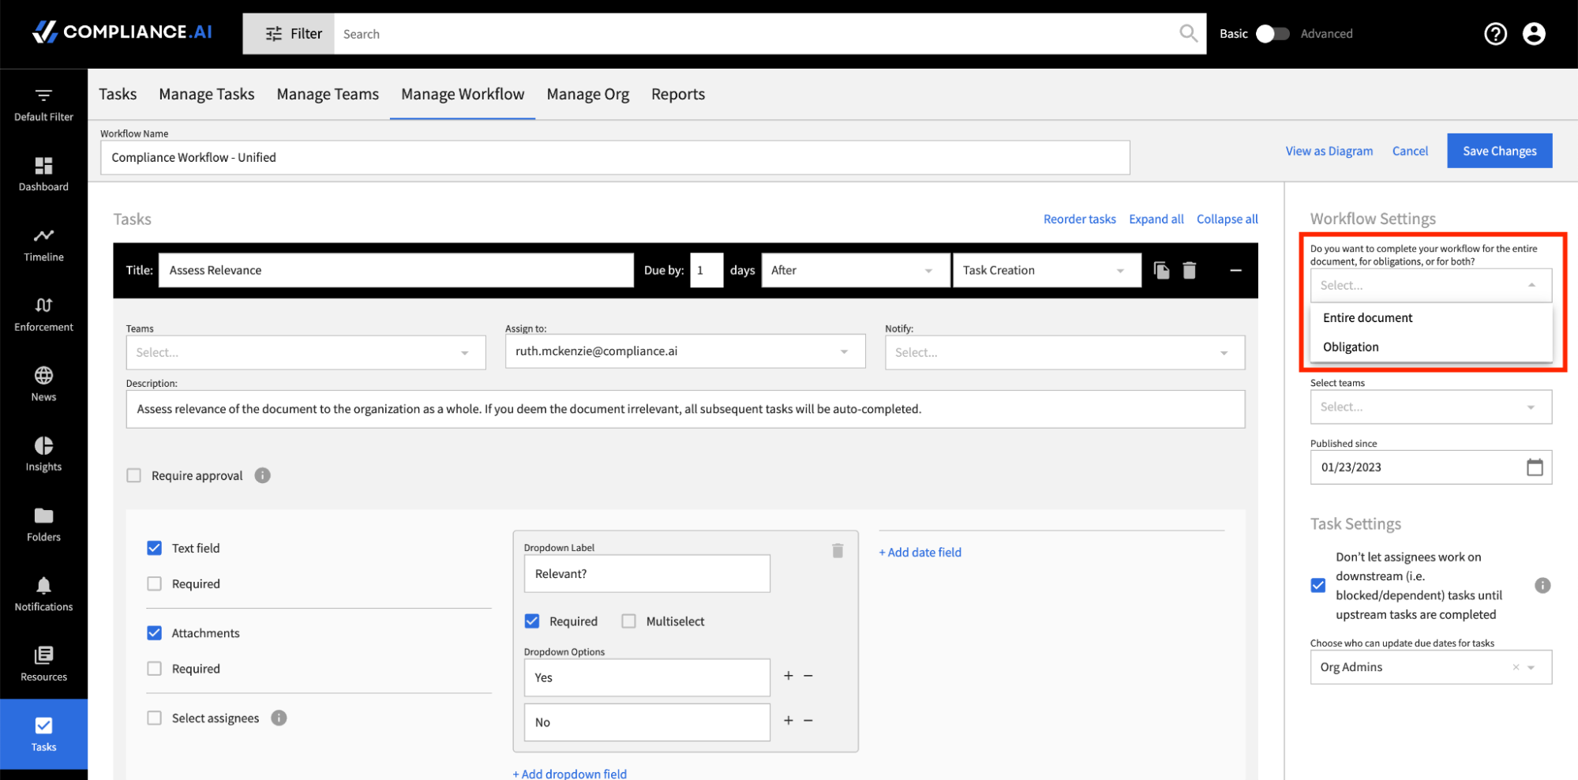This screenshot has width=1578, height=780.
Task: Click Expand all tasks link
Action: (x=1156, y=219)
